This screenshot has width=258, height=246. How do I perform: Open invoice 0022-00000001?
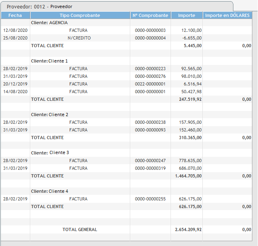point(150,84)
